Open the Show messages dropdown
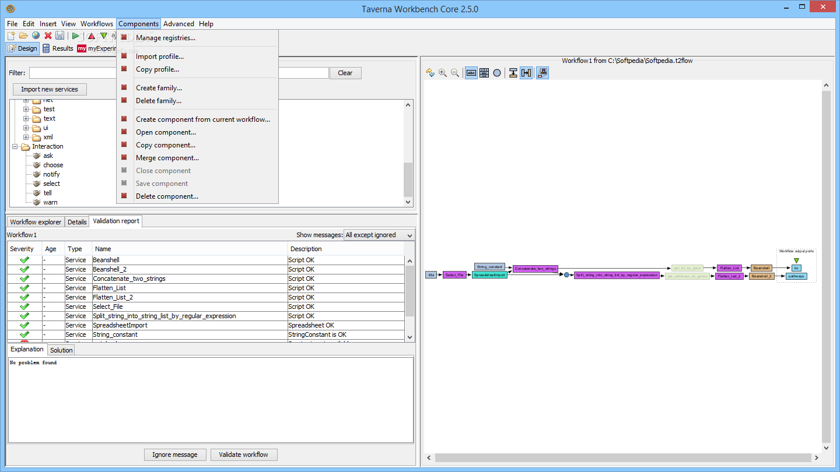Screen dimensions: 840x472 [379, 235]
